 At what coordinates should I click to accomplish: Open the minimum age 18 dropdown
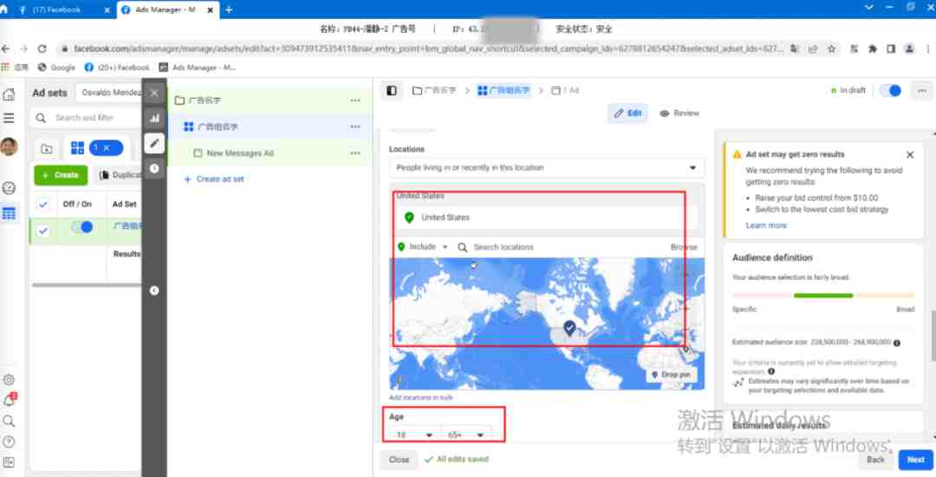[415, 435]
